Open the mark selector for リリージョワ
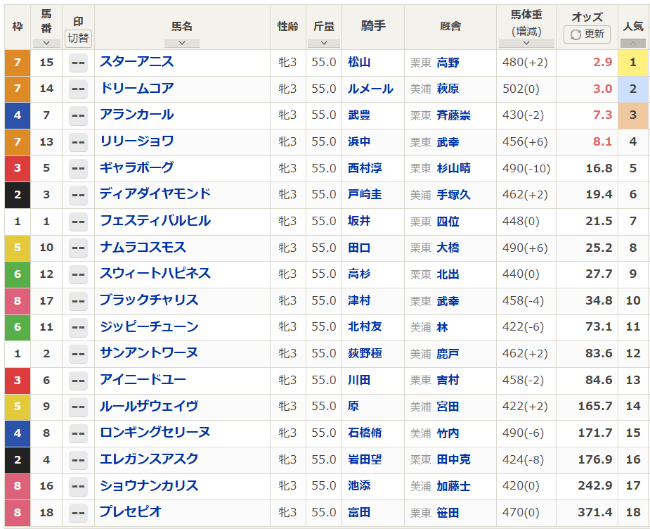This screenshot has width=650, height=529. [78, 142]
